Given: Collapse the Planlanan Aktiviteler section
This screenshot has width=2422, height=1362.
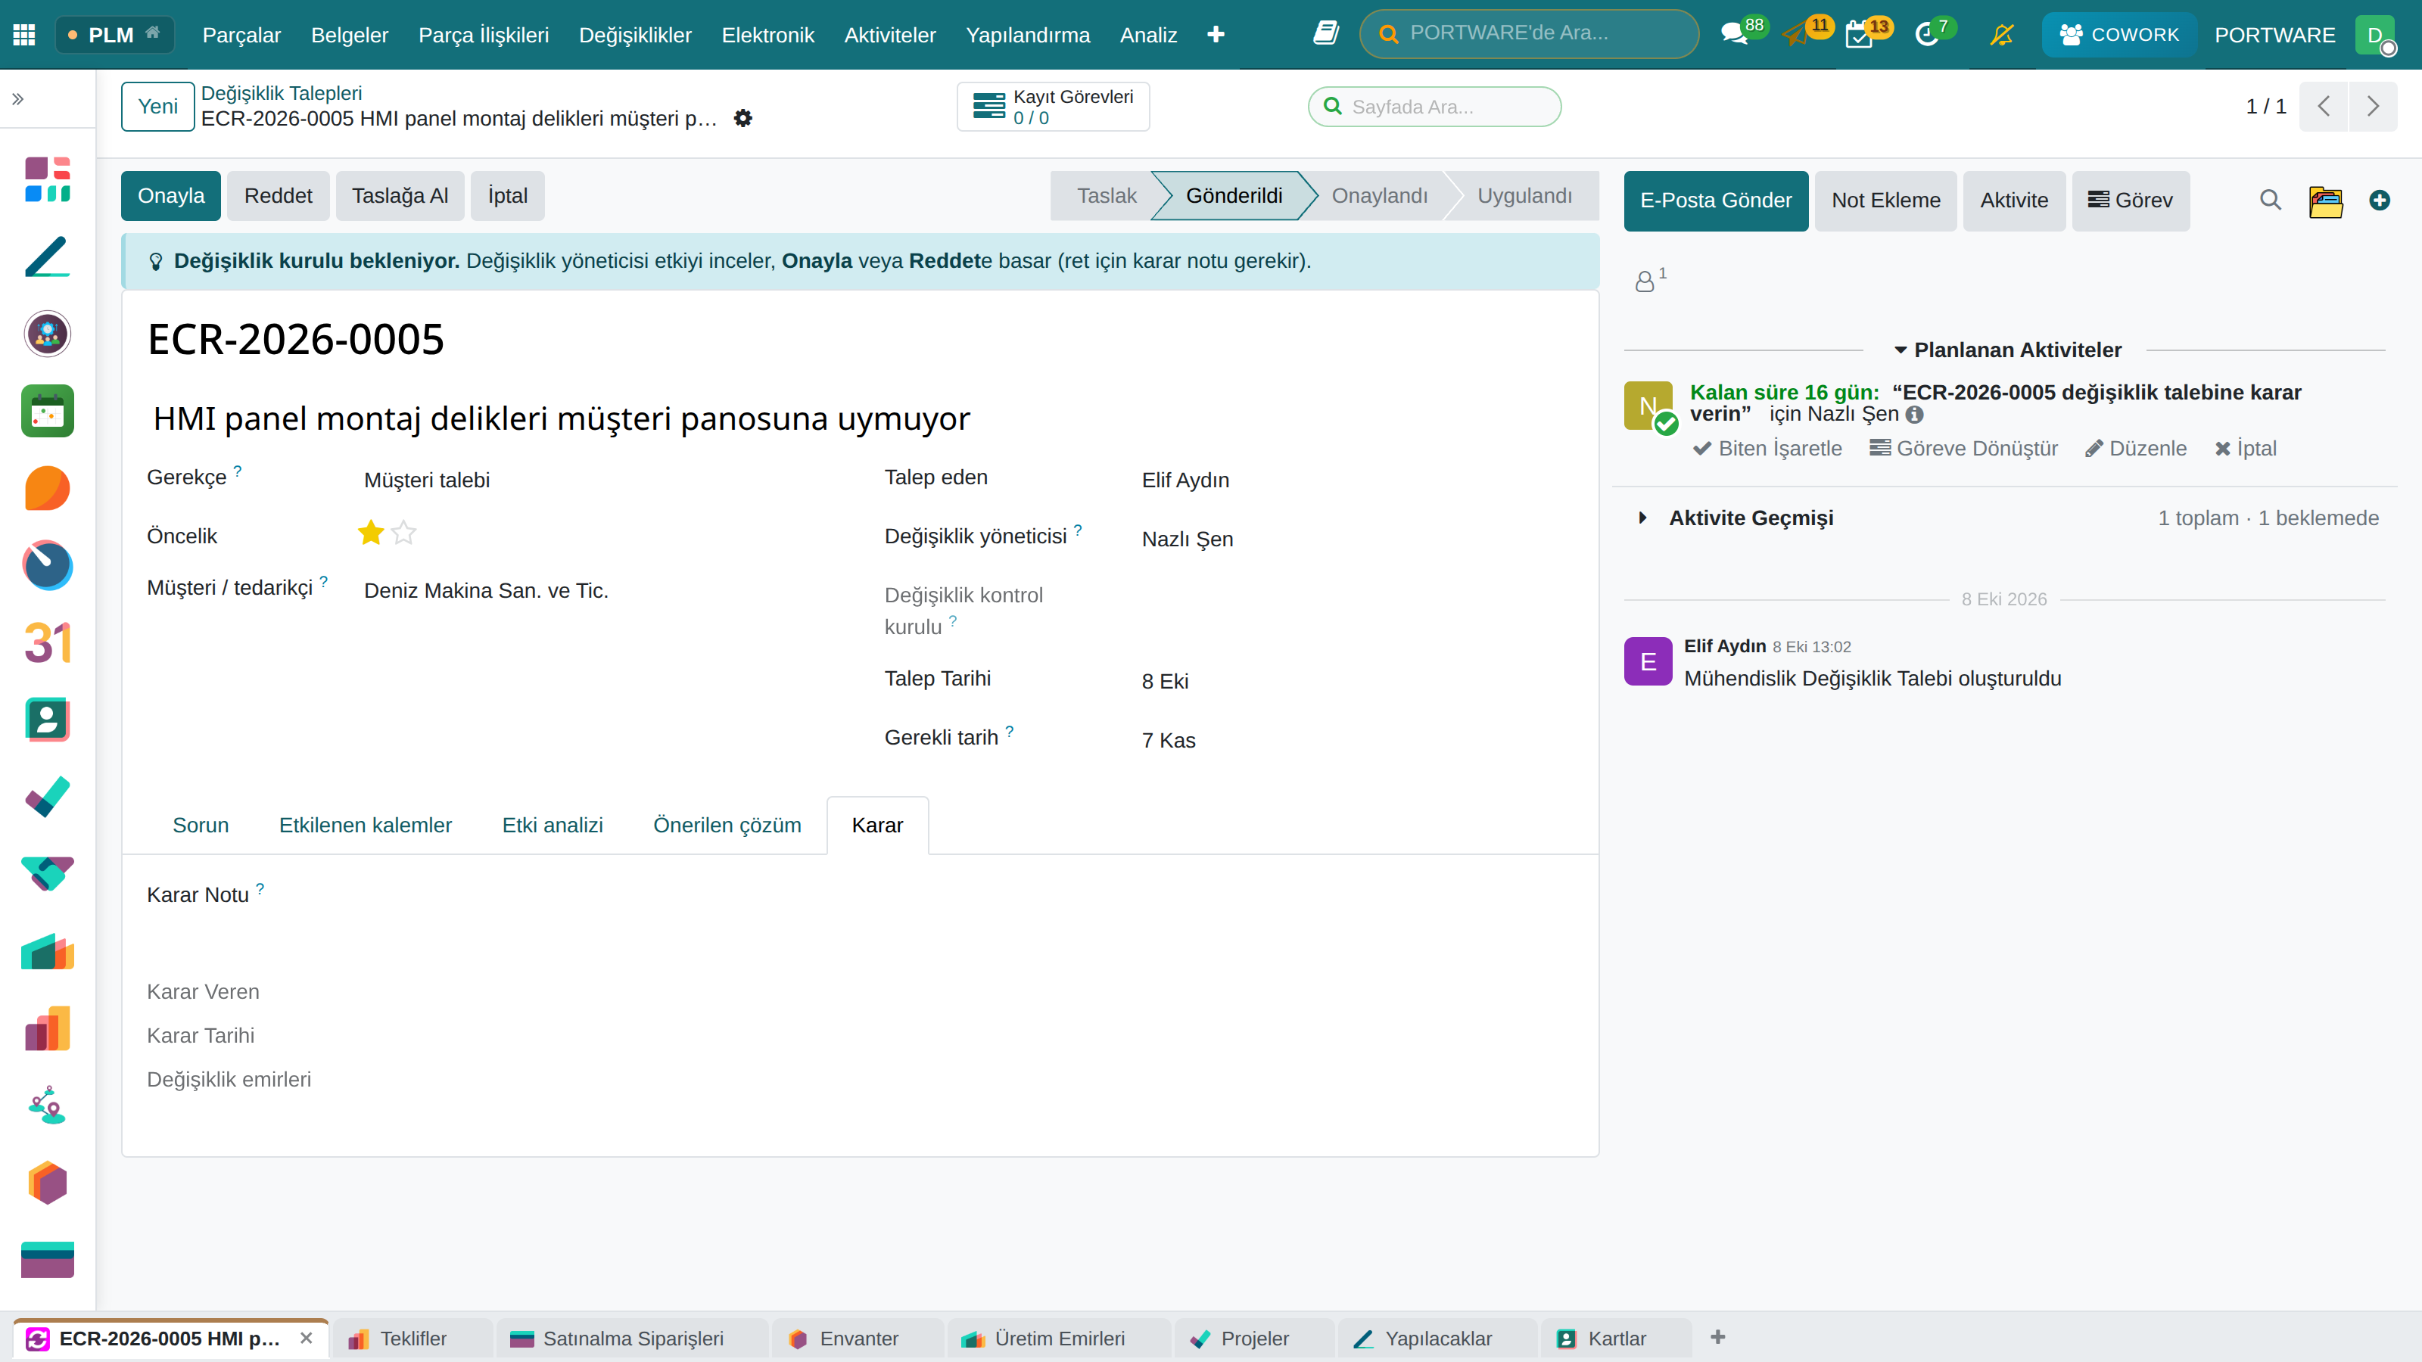Looking at the screenshot, I should [2007, 350].
